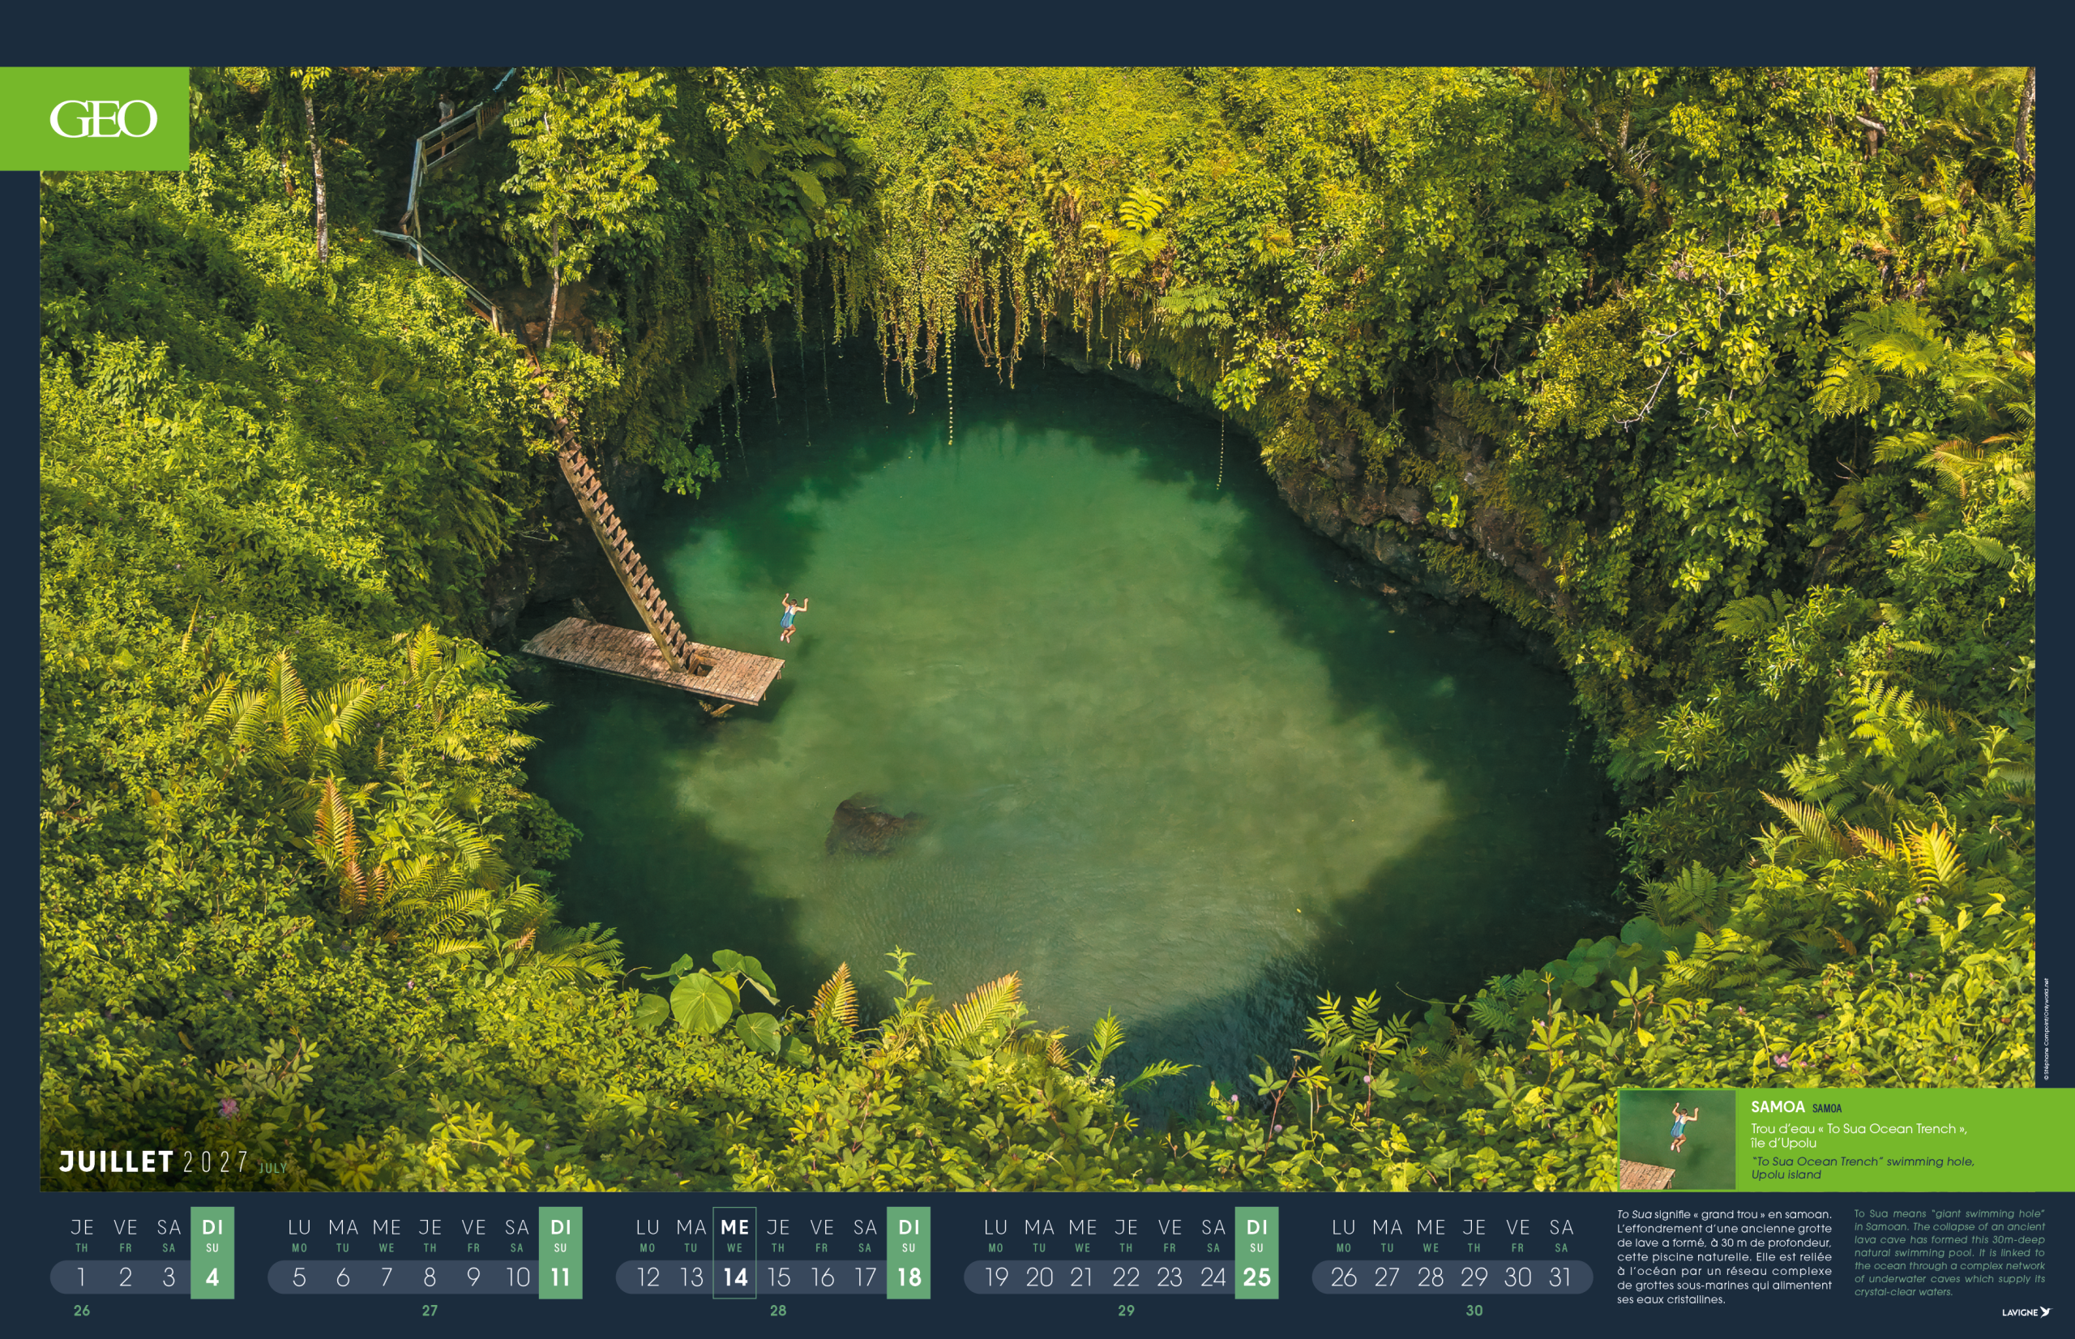
Task: Click the person jumping into the pool
Action: point(790,618)
